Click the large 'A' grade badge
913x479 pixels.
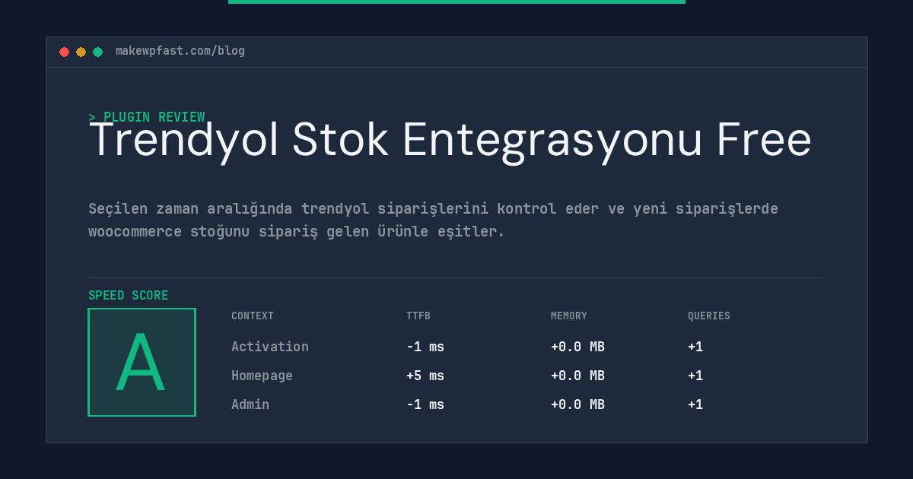[x=142, y=362]
